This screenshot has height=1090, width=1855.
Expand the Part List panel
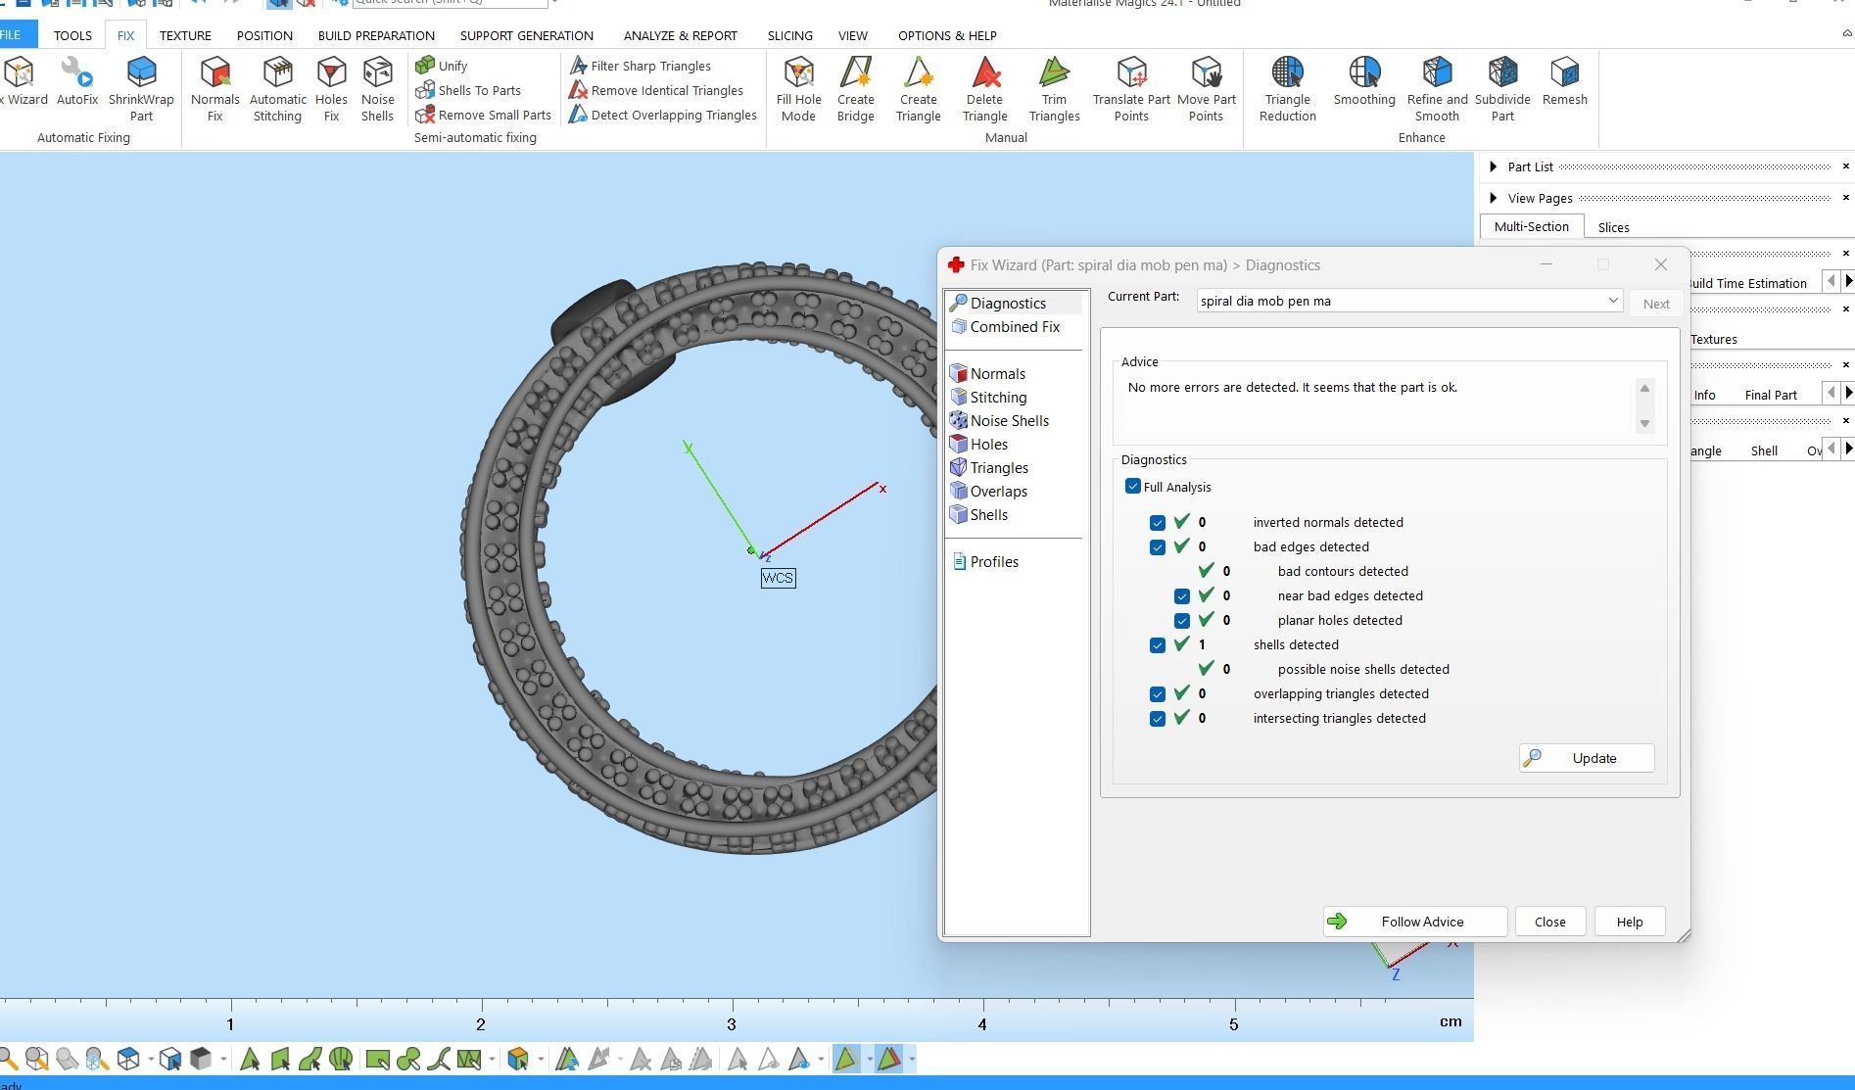coord(1493,166)
